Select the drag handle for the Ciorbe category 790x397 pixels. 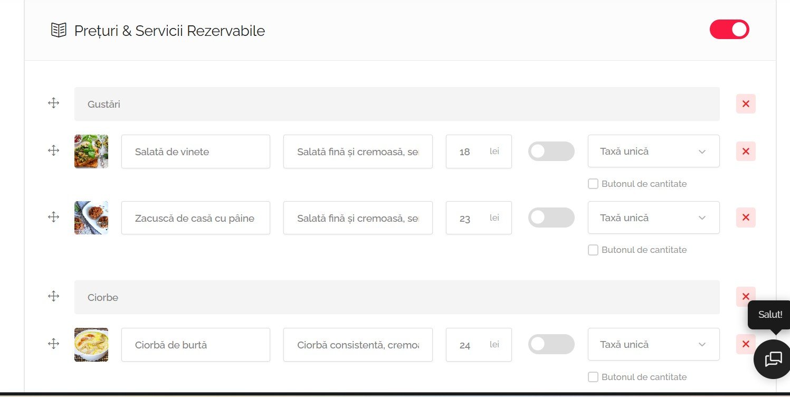point(53,296)
